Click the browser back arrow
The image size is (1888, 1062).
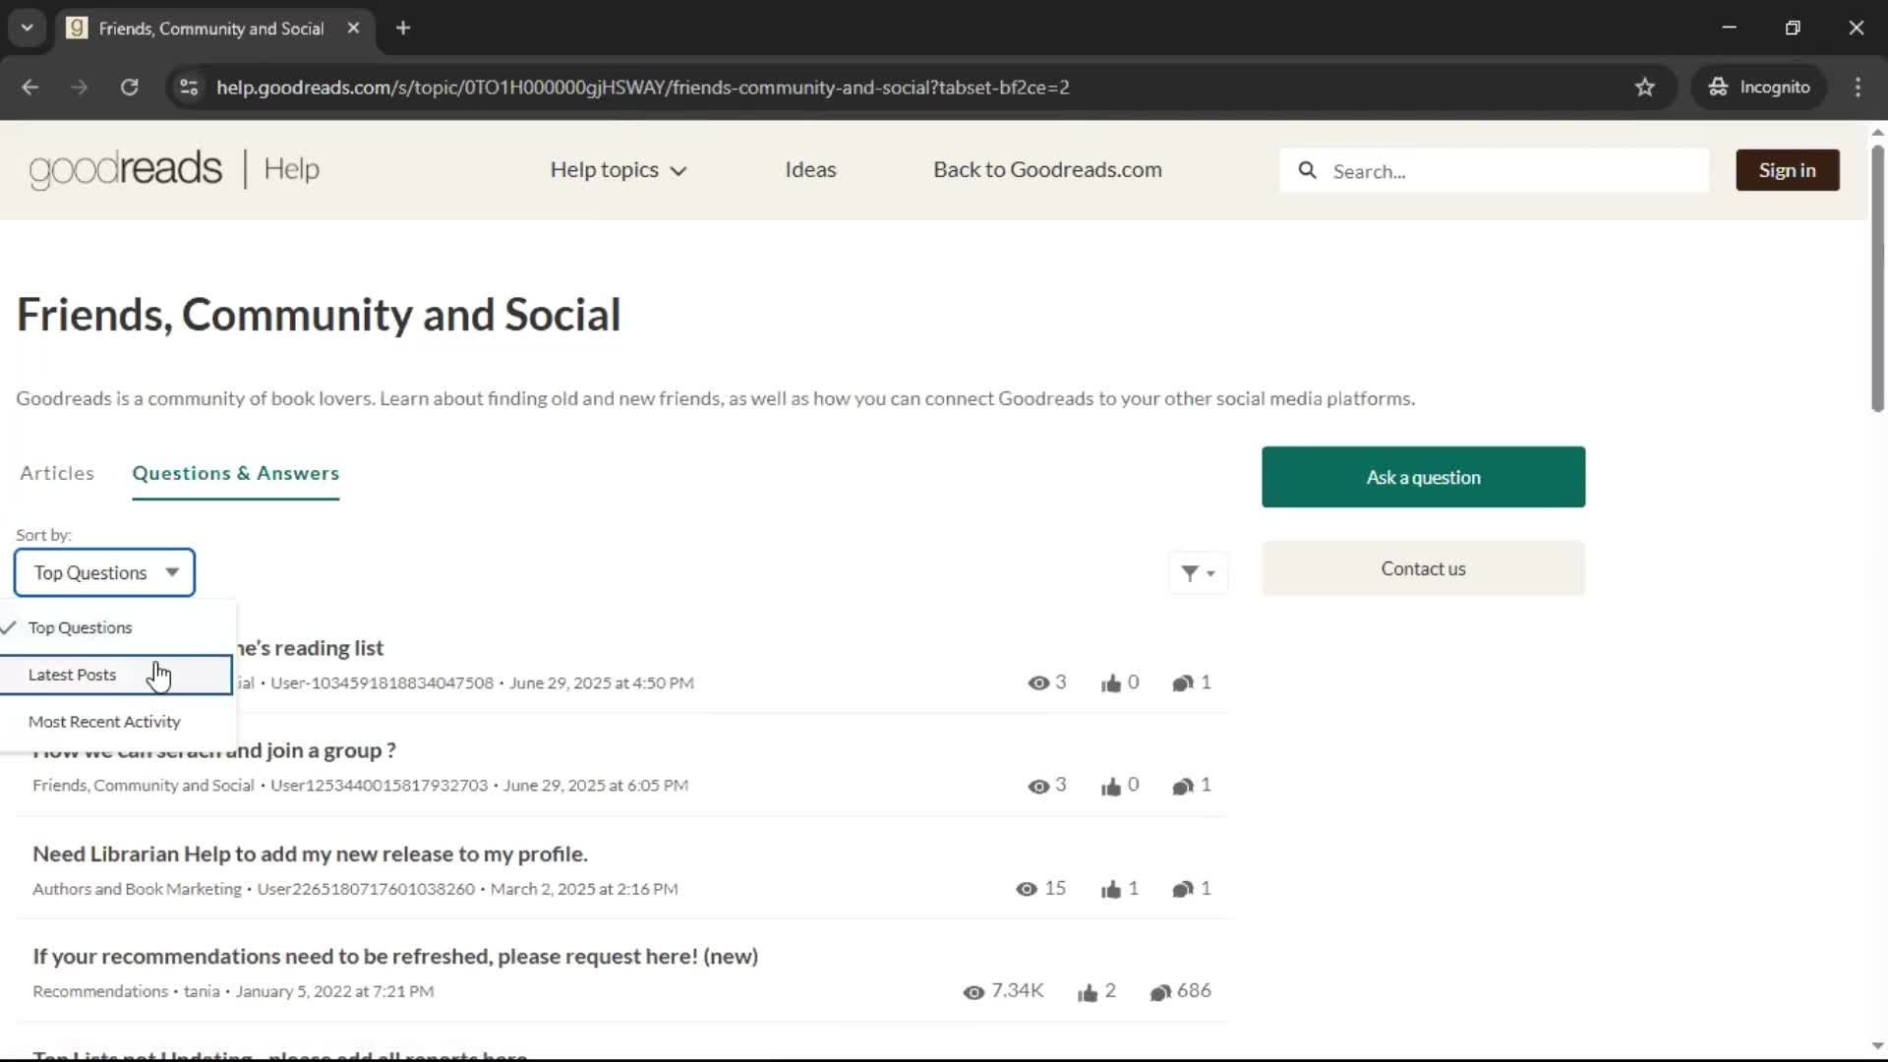click(29, 88)
